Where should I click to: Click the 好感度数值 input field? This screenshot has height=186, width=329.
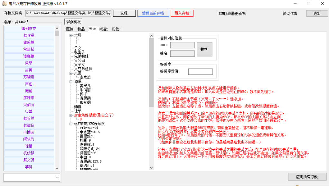pos(200,71)
